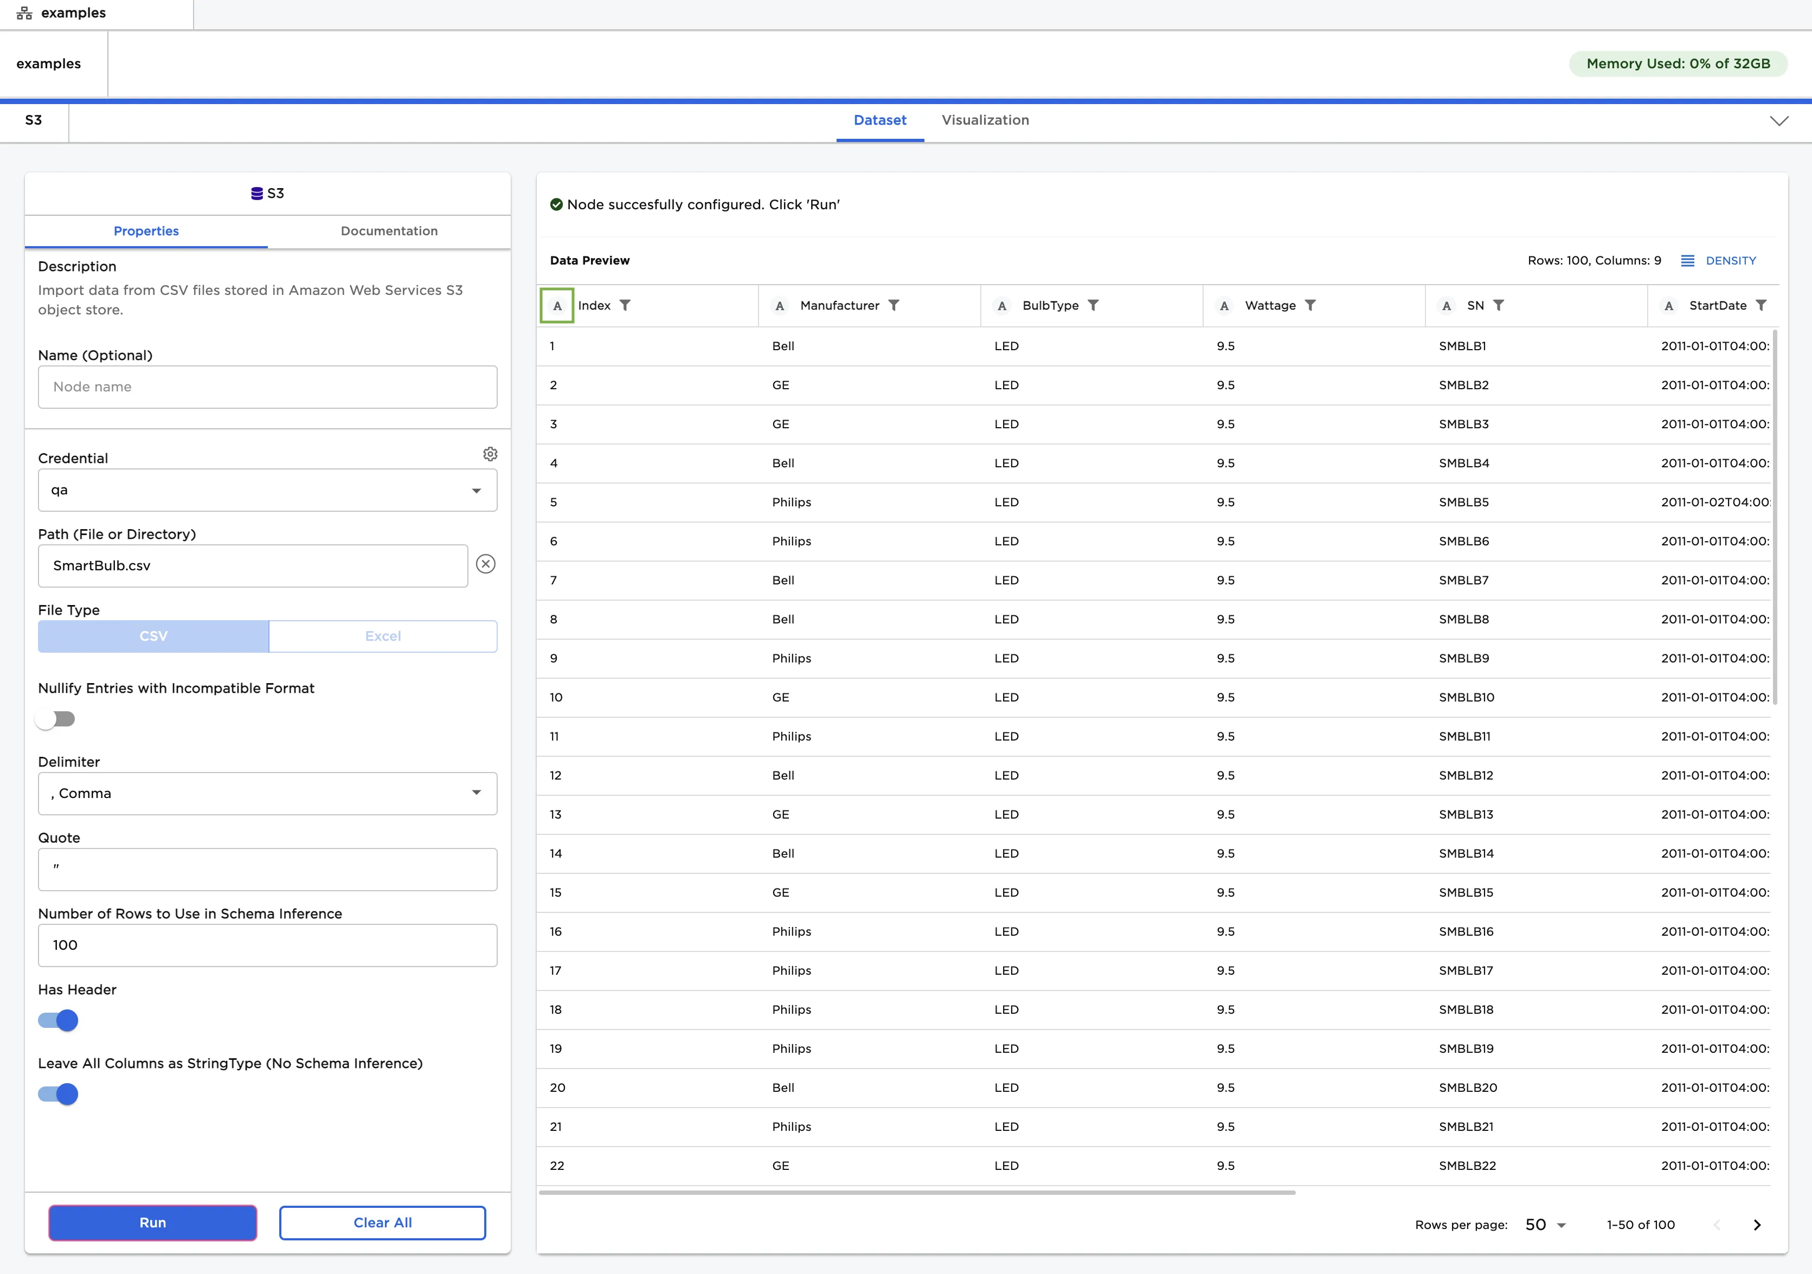Click the SN column filter icon

tap(1499, 305)
